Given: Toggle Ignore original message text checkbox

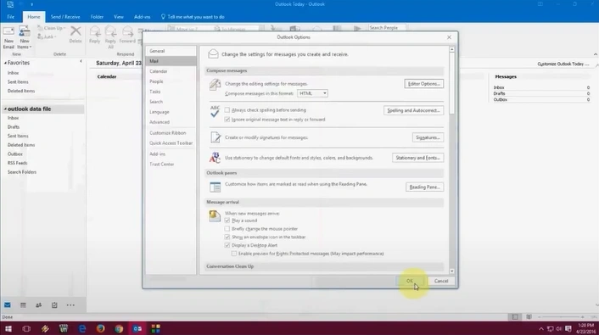Looking at the screenshot, I should (227, 120).
